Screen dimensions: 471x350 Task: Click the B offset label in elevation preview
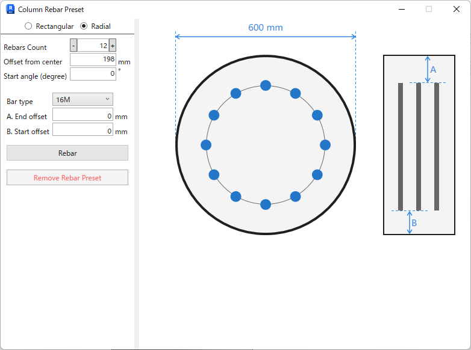[414, 223]
